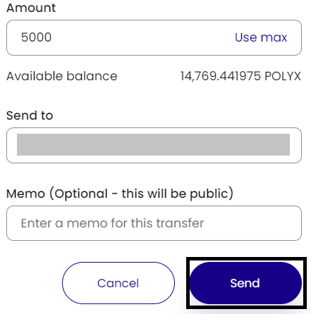Image resolution: width=311 pixels, height=314 pixels.
Task: Click the Send button
Action: (x=245, y=283)
